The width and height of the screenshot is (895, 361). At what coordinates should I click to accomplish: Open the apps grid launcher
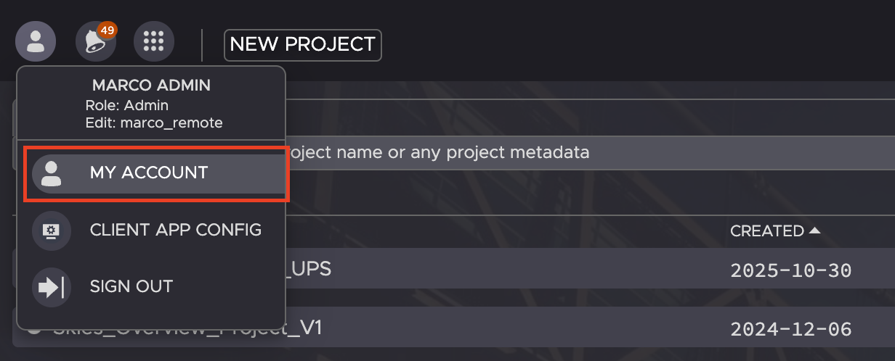pos(154,41)
